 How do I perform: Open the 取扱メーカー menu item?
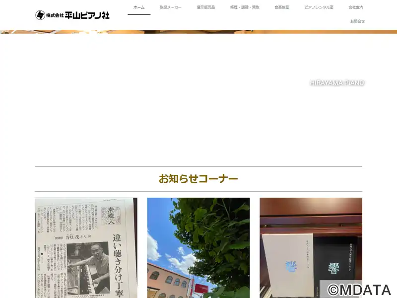[170, 7]
